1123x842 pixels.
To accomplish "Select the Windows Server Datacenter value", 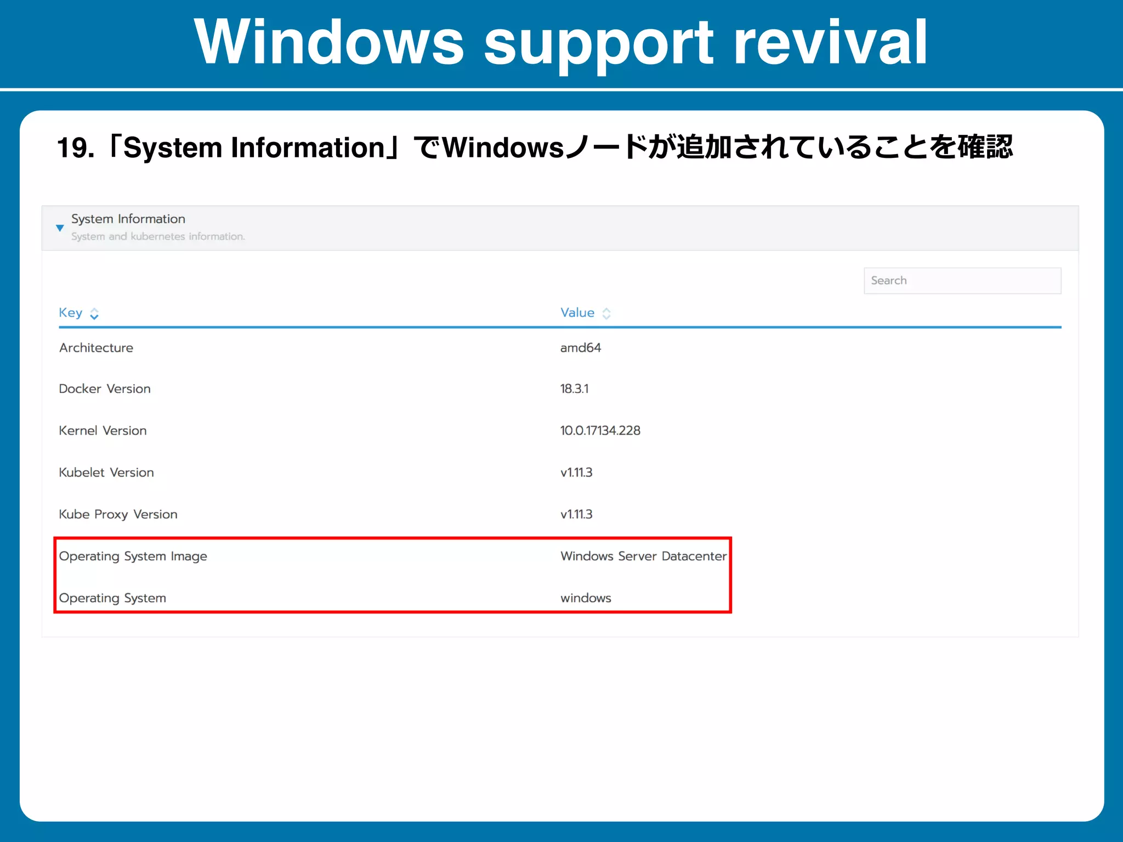I will click(644, 556).
